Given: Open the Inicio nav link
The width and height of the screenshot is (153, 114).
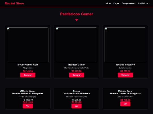Looking at the screenshot, I should [x=108, y=3].
